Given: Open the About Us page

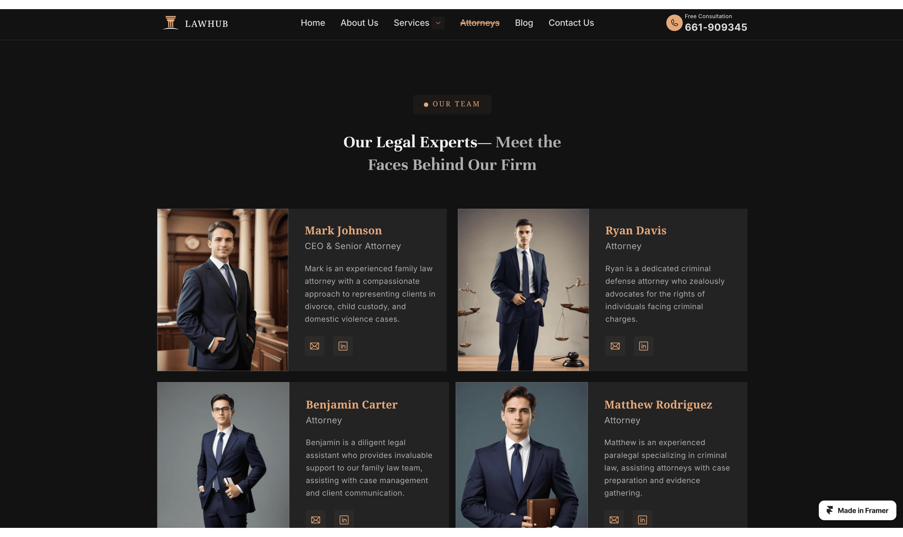Looking at the screenshot, I should coord(359,23).
